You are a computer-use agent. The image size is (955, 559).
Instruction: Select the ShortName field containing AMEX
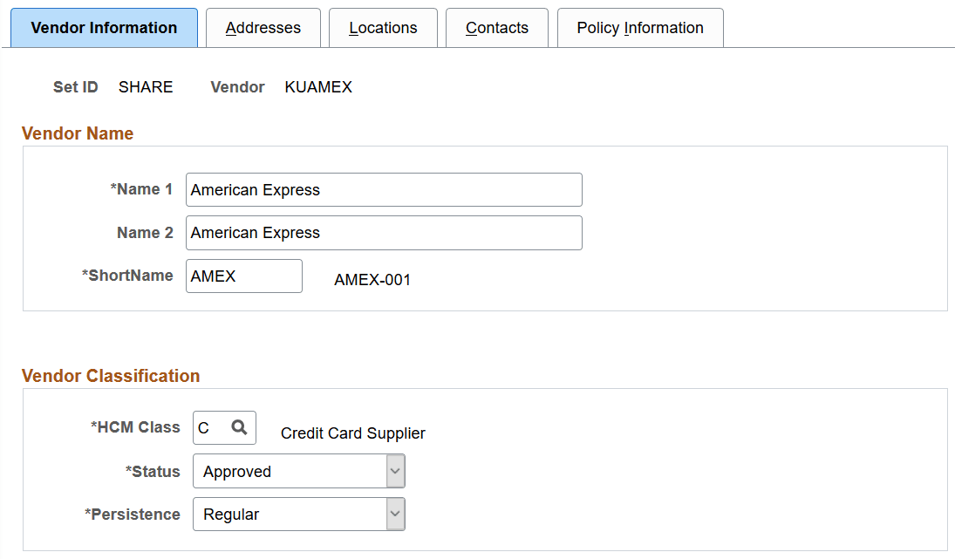coord(243,276)
